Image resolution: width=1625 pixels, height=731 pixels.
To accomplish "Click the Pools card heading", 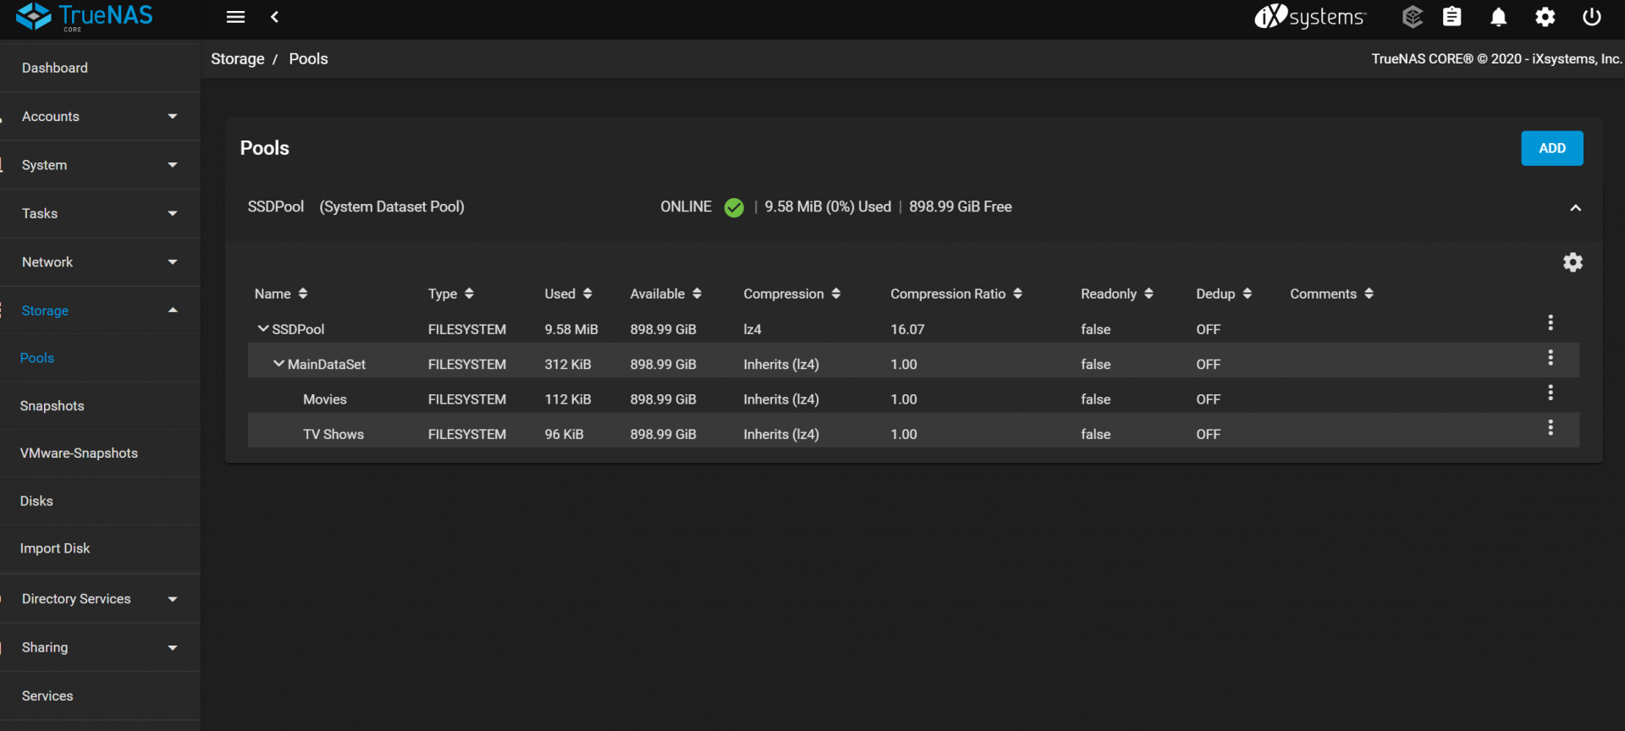I will click(265, 148).
